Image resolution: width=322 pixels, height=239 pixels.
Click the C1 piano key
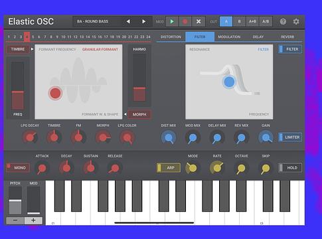53,218
